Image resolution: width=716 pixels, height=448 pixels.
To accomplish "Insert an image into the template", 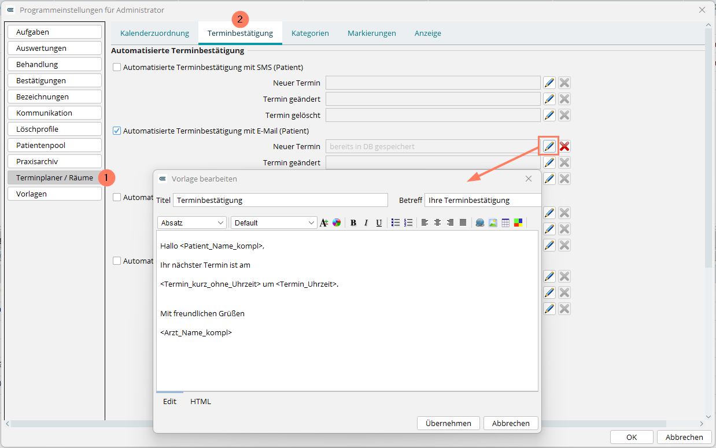I will coord(493,223).
